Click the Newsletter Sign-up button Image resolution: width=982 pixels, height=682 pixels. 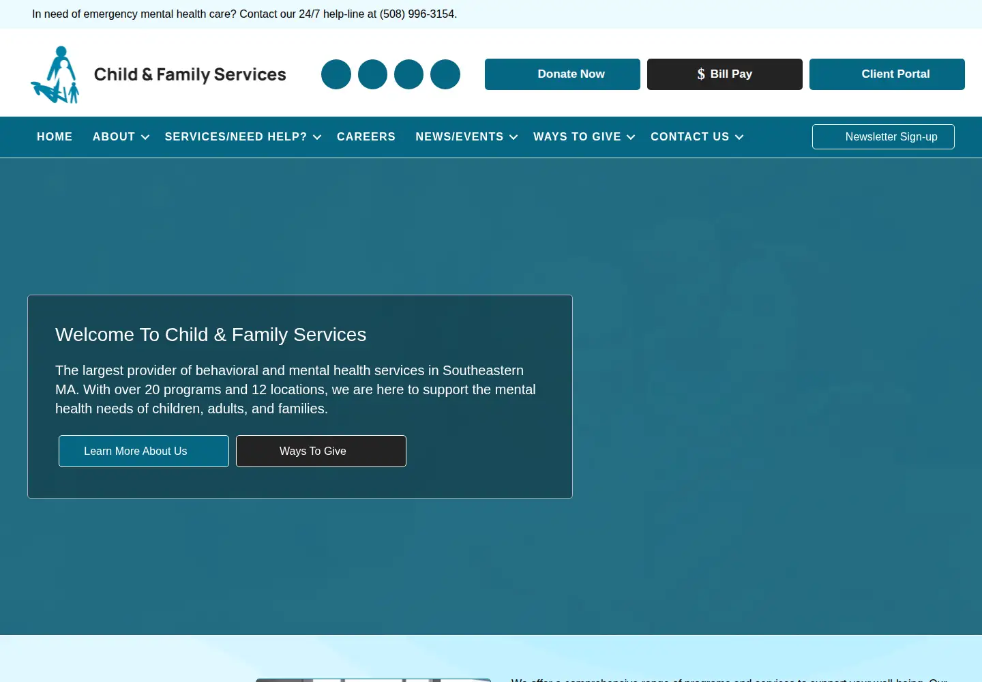coord(883,136)
